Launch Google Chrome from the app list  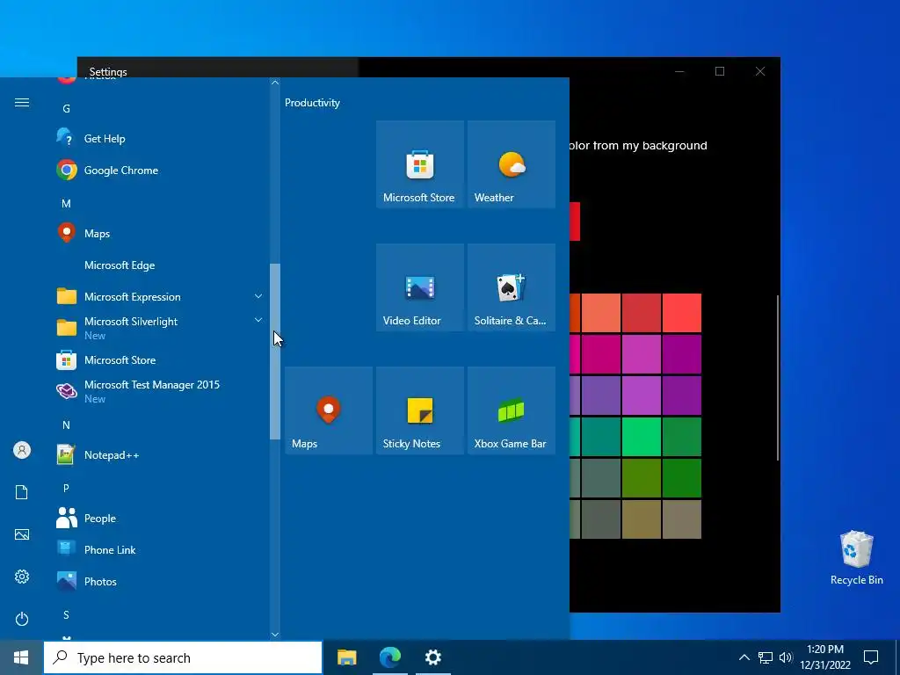pos(161,171)
